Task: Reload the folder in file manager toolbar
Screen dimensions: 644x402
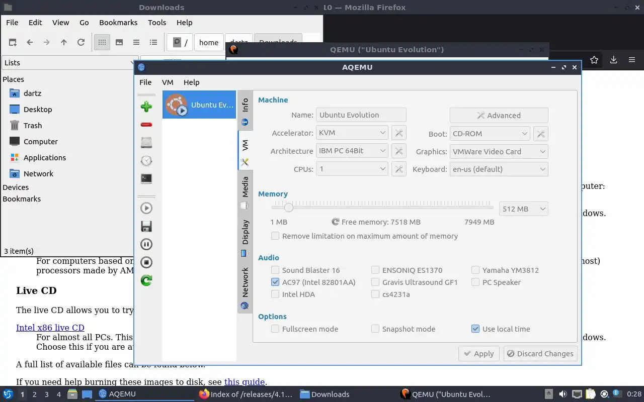Action: 81,42
